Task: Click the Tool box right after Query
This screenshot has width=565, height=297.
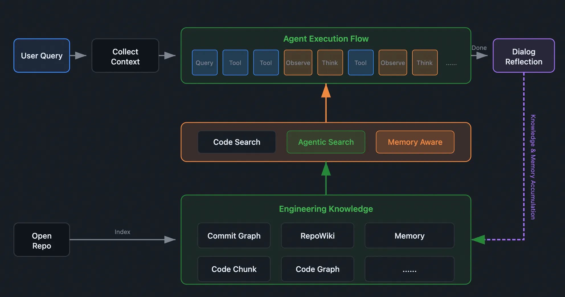Action: pyautogui.click(x=235, y=63)
